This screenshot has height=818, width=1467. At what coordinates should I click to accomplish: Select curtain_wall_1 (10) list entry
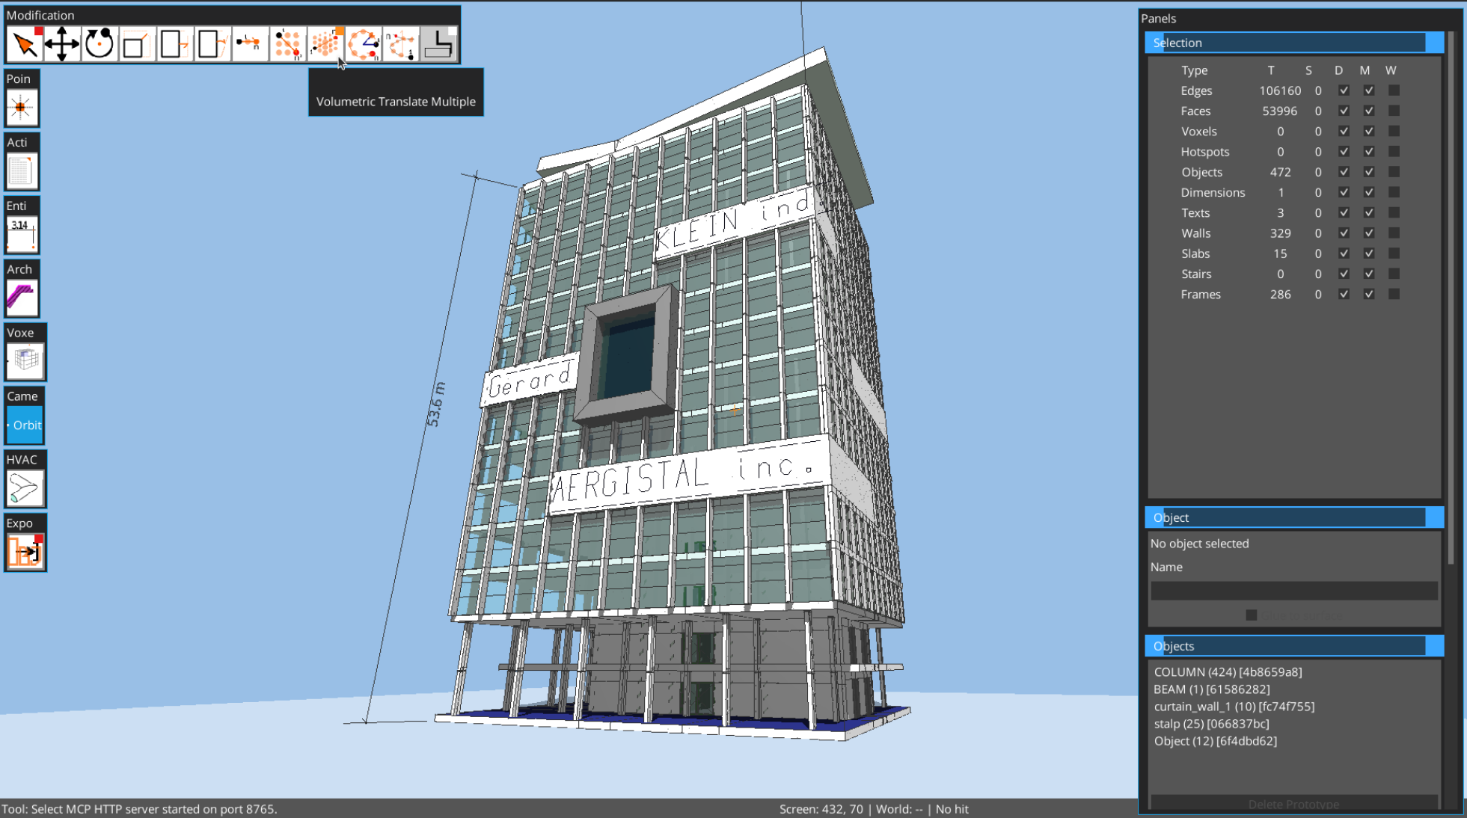coord(1233,707)
